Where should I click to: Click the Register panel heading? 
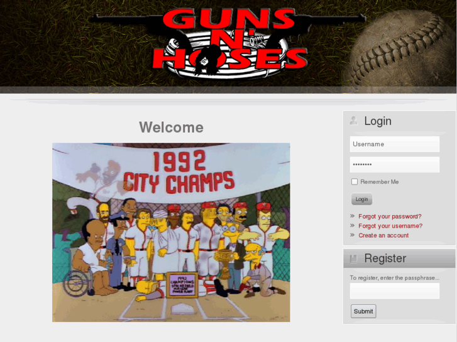(385, 258)
